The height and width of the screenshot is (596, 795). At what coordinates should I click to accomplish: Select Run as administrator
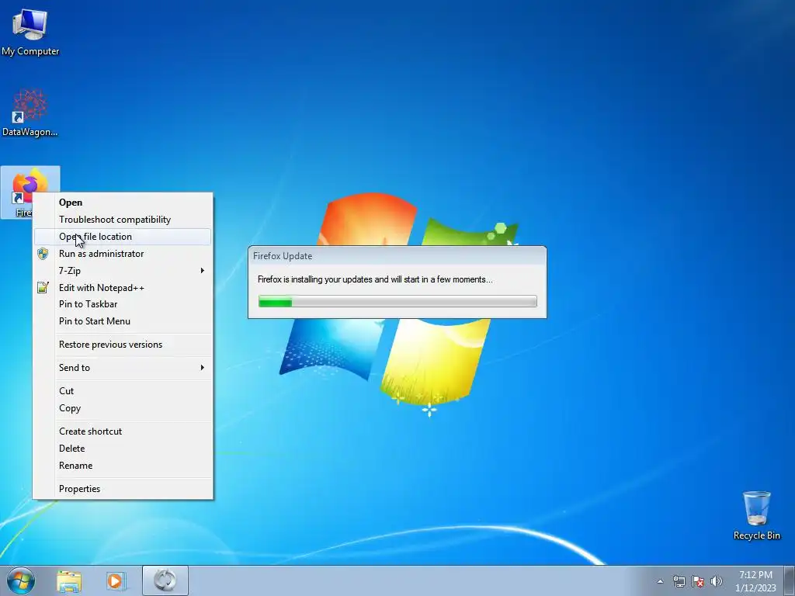[122, 254]
